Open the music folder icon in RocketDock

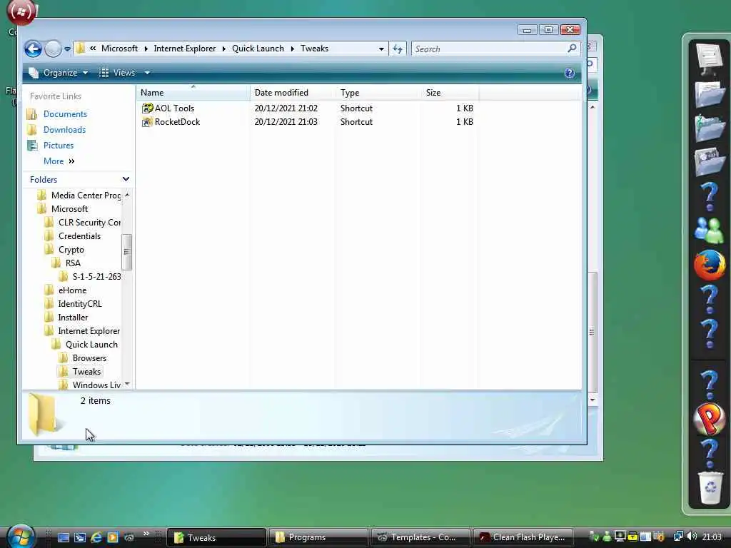(x=709, y=128)
